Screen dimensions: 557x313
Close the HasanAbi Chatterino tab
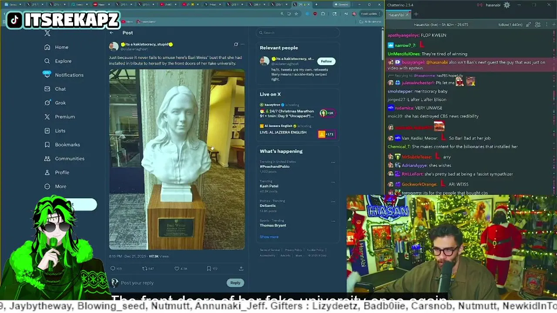pos(407,15)
